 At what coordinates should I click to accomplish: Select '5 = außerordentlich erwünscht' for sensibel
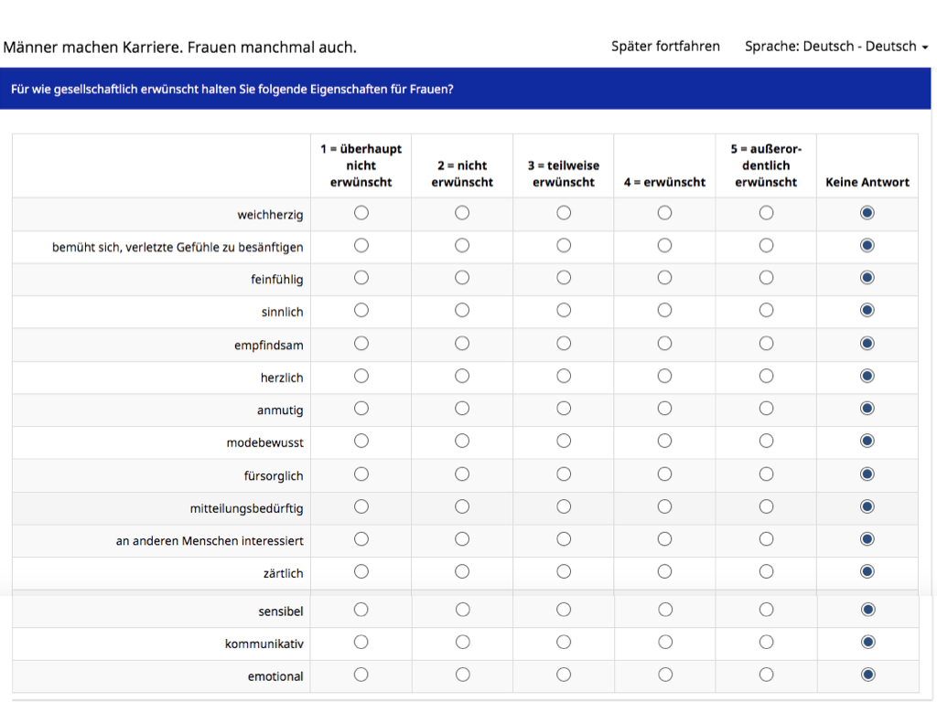[766, 610]
